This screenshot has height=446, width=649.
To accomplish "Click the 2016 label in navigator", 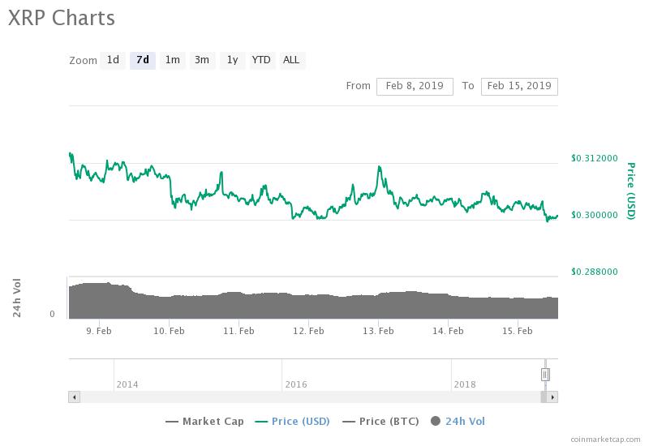I will click(x=296, y=384).
